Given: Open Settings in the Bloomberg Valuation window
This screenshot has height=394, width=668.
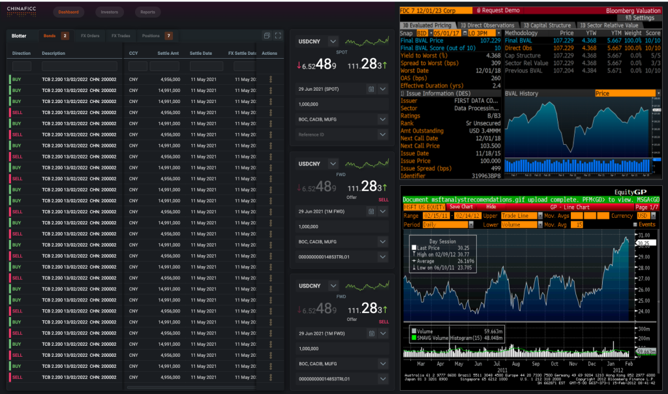Looking at the screenshot, I should [x=640, y=18].
